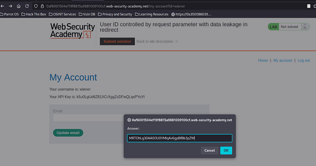Click the browser forward arrow
The image size is (316, 166).
tap(10, 6)
